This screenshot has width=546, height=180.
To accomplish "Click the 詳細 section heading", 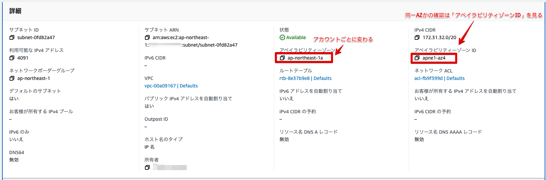I will coord(15,11).
